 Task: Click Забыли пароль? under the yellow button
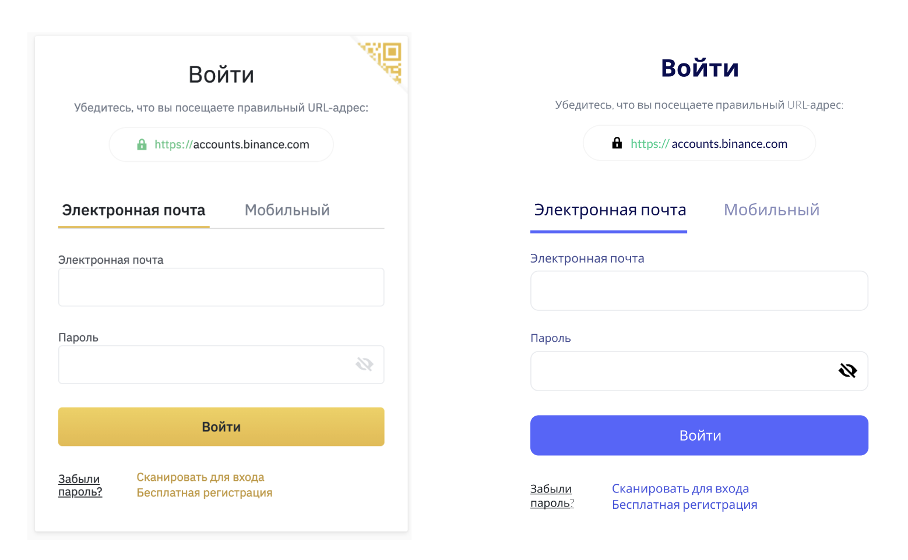[x=80, y=485]
